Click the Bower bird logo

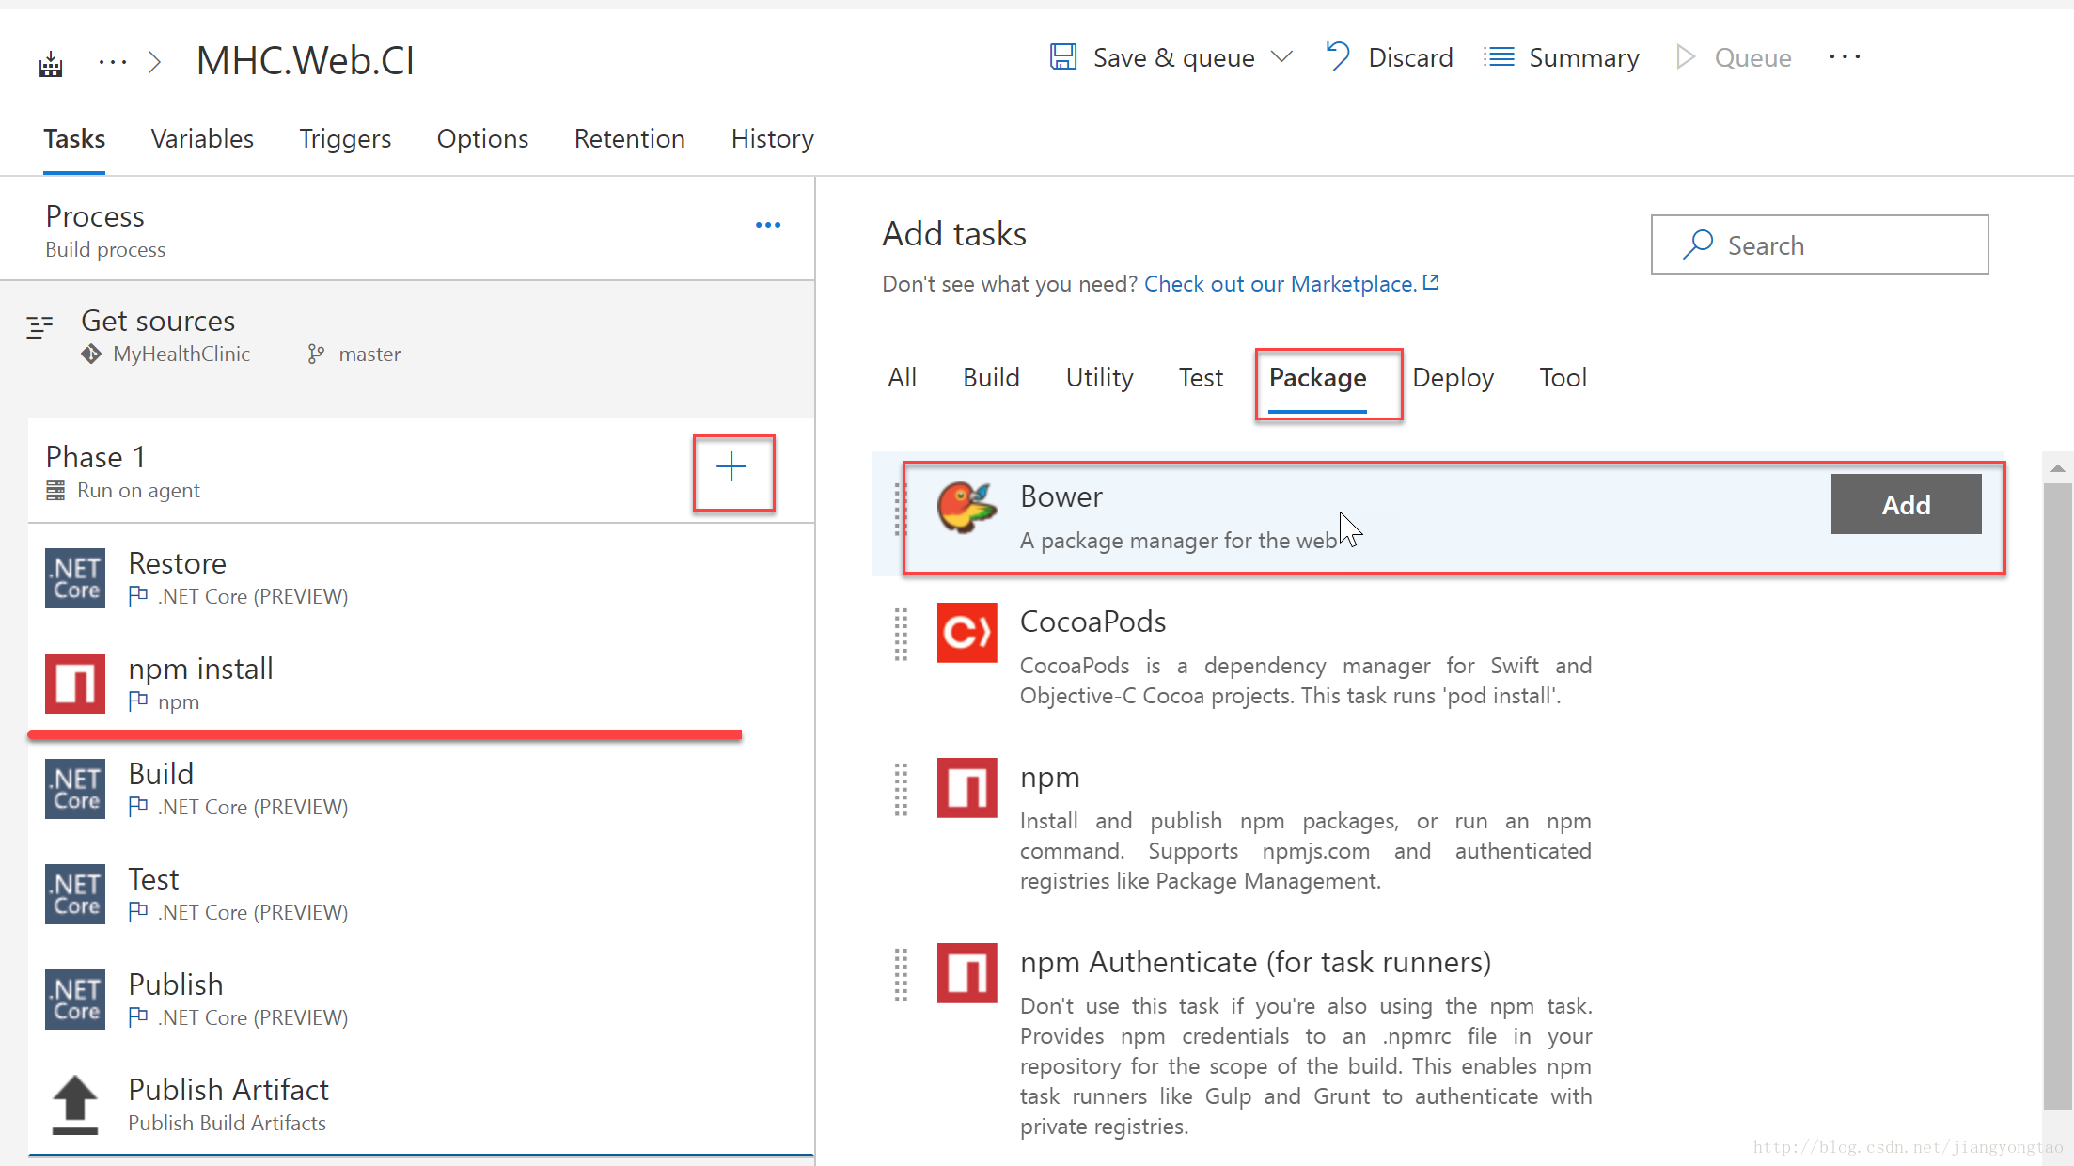pos(966,508)
